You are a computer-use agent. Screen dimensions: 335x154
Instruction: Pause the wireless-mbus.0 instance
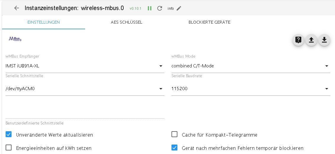(150, 8)
